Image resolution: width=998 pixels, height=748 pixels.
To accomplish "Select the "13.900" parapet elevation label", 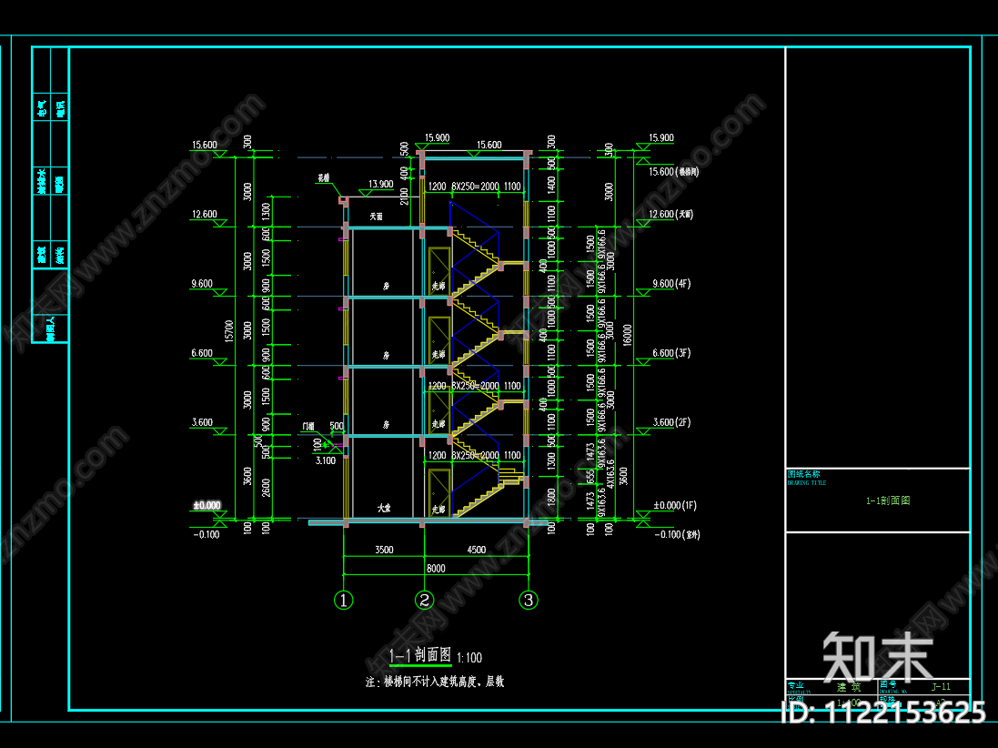I will (380, 184).
